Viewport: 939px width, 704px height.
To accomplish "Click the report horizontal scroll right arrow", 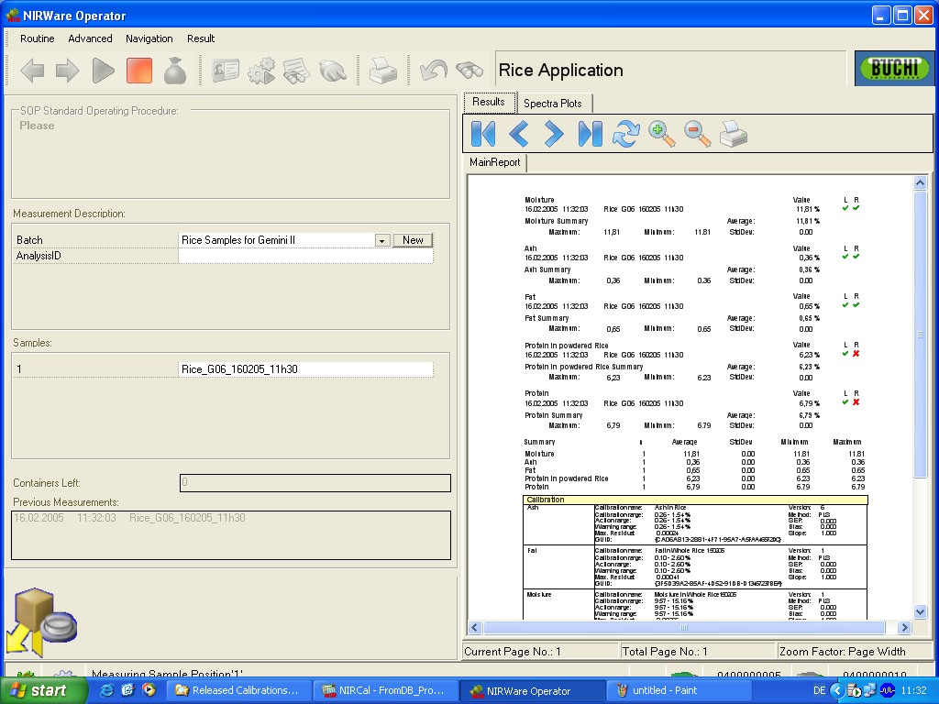I will point(904,627).
